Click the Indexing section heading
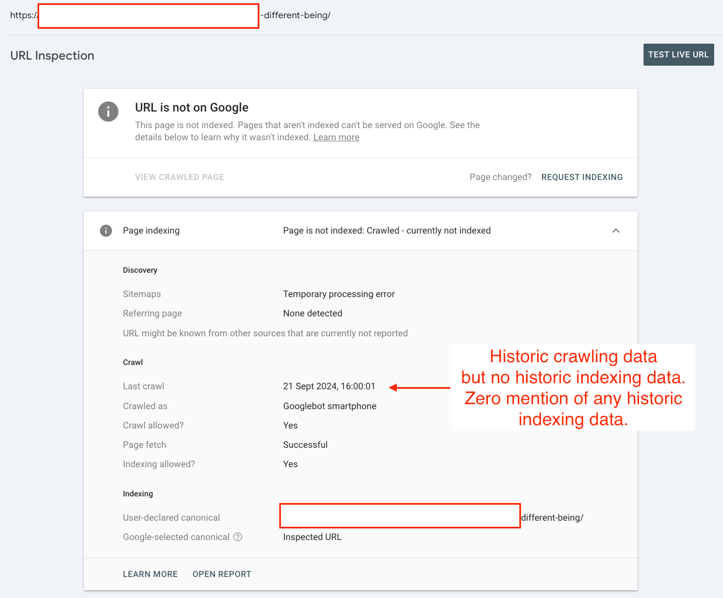Viewport: 723px width, 598px height. pyautogui.click(x=138, y=494)
